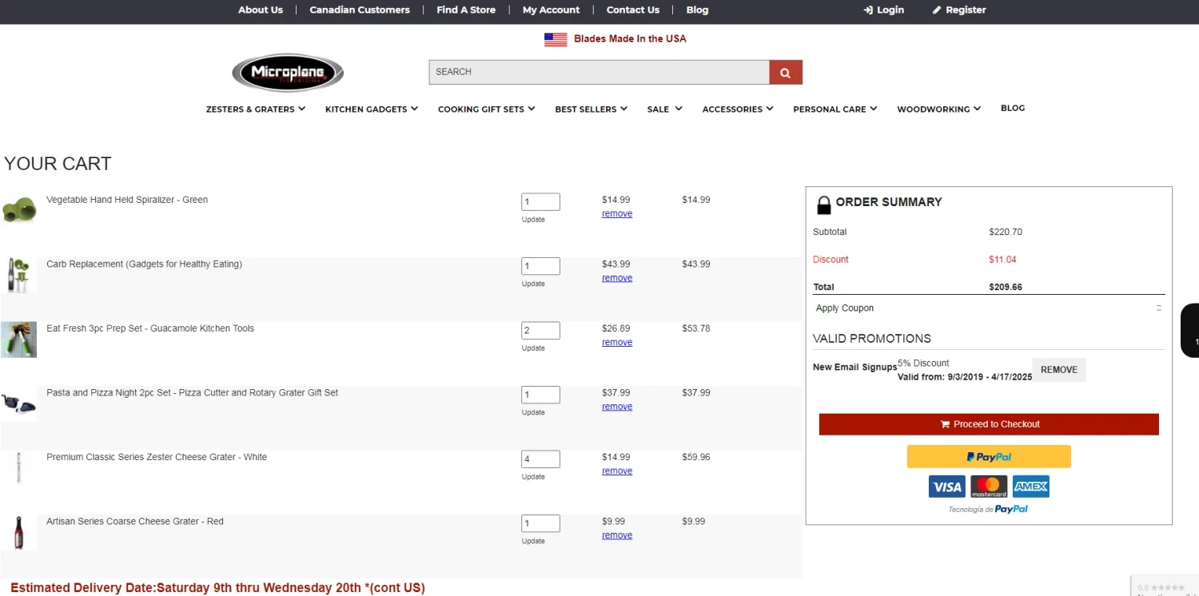This screenshot has height=596, width=1199.
Task: Expand the Cooking Gift Sets menu
Action: [487, 109]
